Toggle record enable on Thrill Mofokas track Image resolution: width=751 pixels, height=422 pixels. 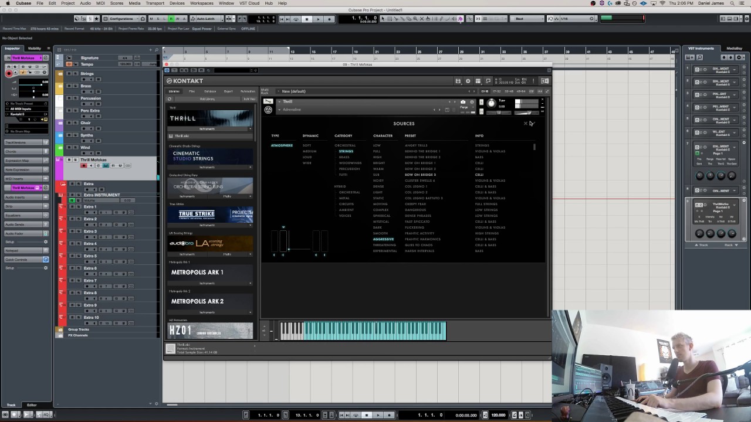pyautogui.click(x=84, y=165)
